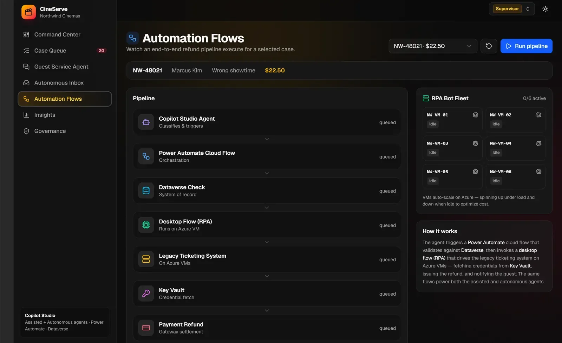The image size is (562, 343).
Task: Click the chevron below Legacy Ticketing System
Action: point(267,276)
